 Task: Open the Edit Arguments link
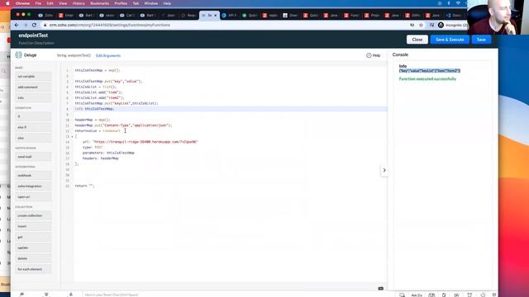tap(108, 55)
